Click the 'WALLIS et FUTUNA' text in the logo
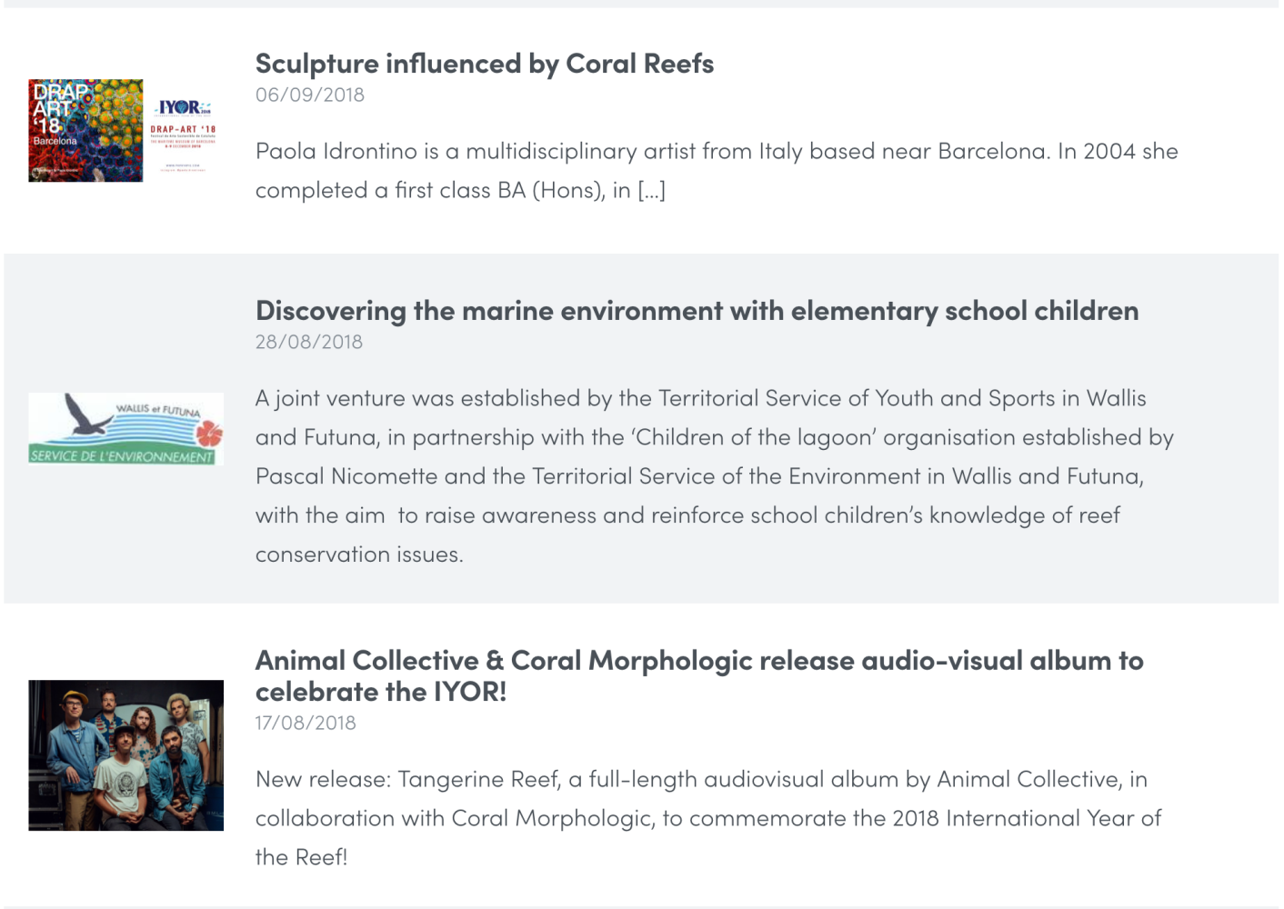 click(x=157, y=410)
